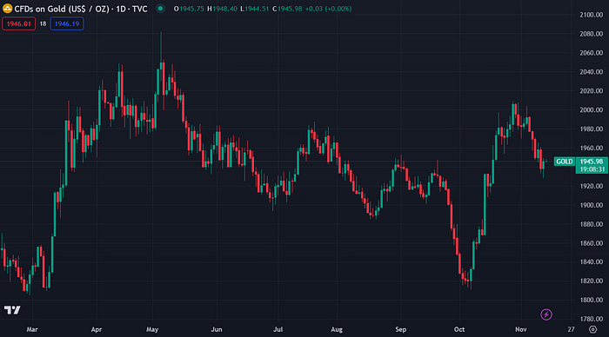Click the 2040.00 price axis label
Screen dimensions: 609x337
click(591, 72)
